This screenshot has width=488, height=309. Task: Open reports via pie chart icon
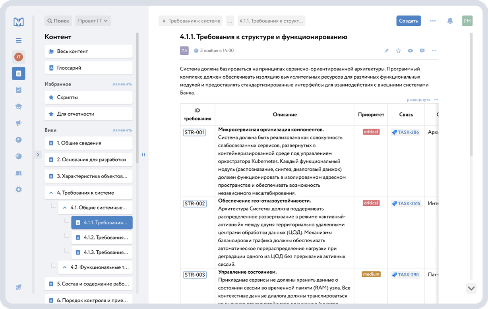pos(18,156)
